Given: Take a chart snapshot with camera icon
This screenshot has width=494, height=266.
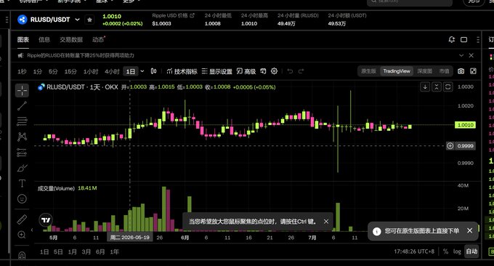Looking at the screenshot, I should point(461,71).
